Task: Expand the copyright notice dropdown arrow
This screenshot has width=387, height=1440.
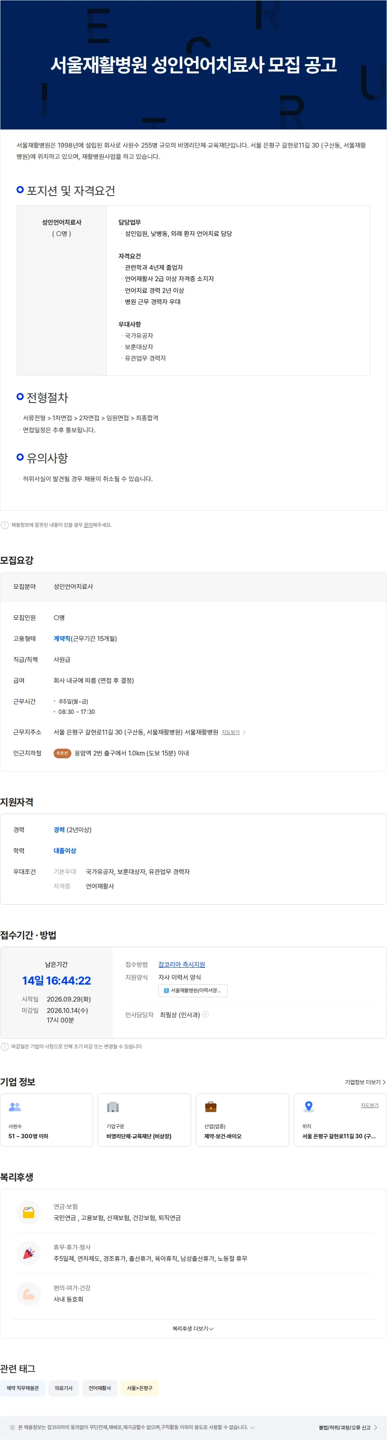Action: coord(252,1427)
